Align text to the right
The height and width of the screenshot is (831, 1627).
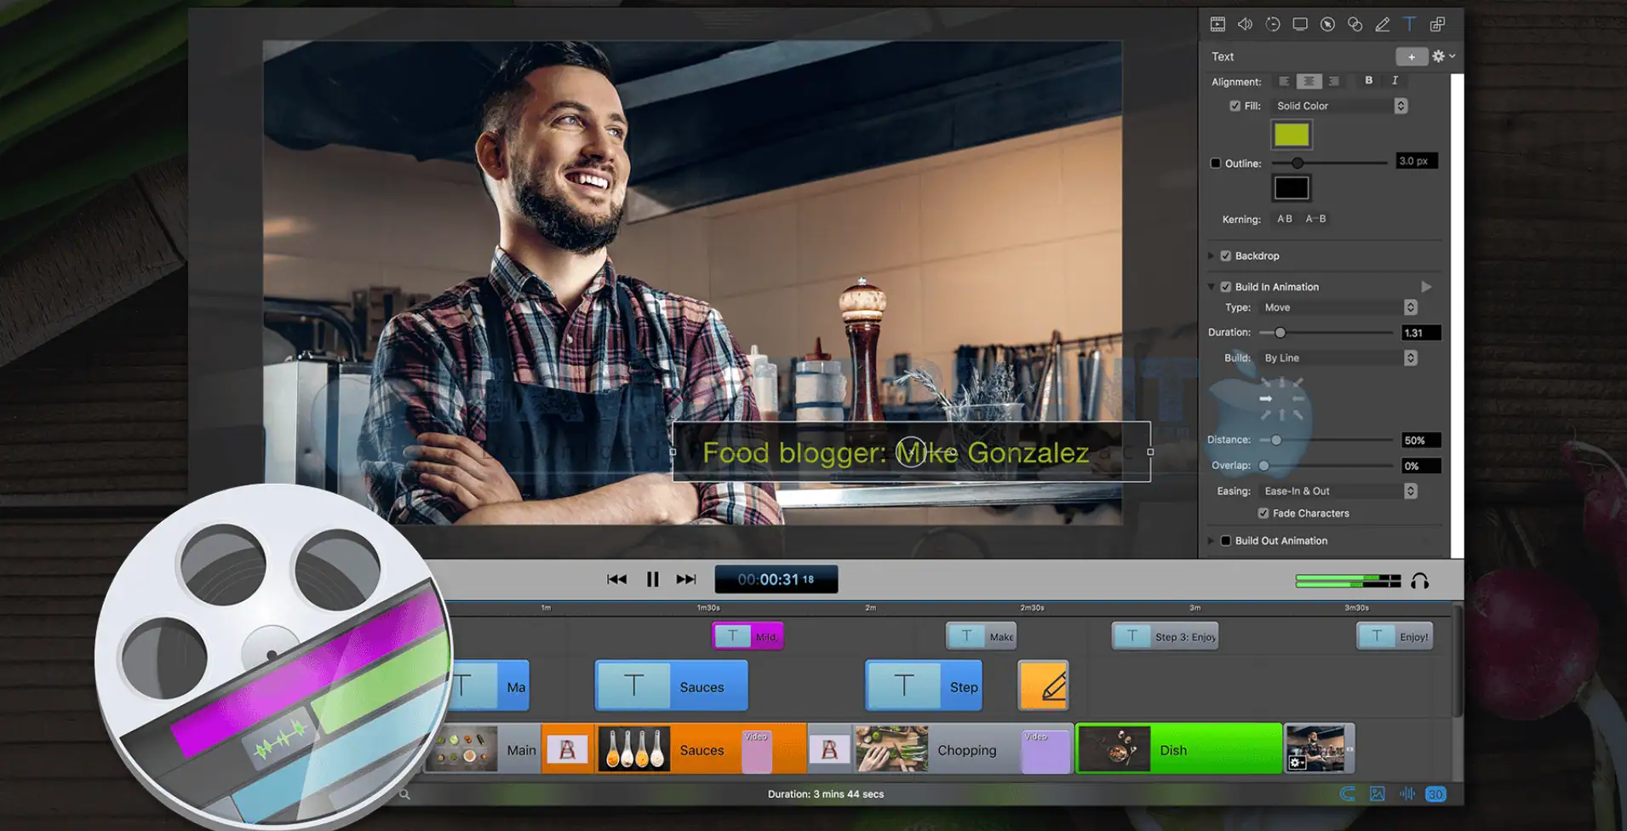[x=1334, y=82]
